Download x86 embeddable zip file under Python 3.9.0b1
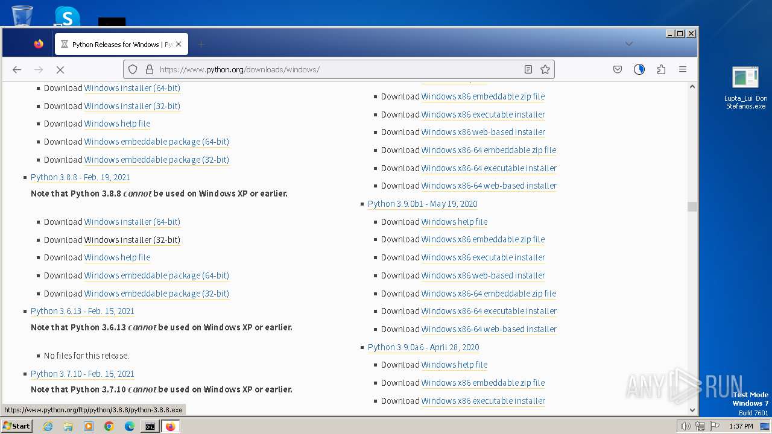 tap(483, 239)
